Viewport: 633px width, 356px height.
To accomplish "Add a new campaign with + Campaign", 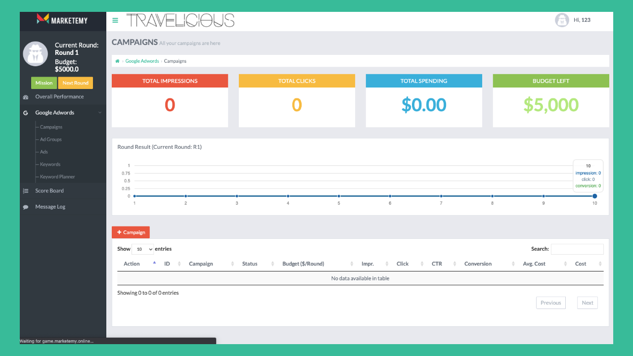I will click(x=131, y=232).
